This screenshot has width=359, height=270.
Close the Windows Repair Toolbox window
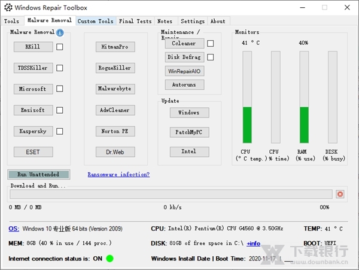(347, 8)
